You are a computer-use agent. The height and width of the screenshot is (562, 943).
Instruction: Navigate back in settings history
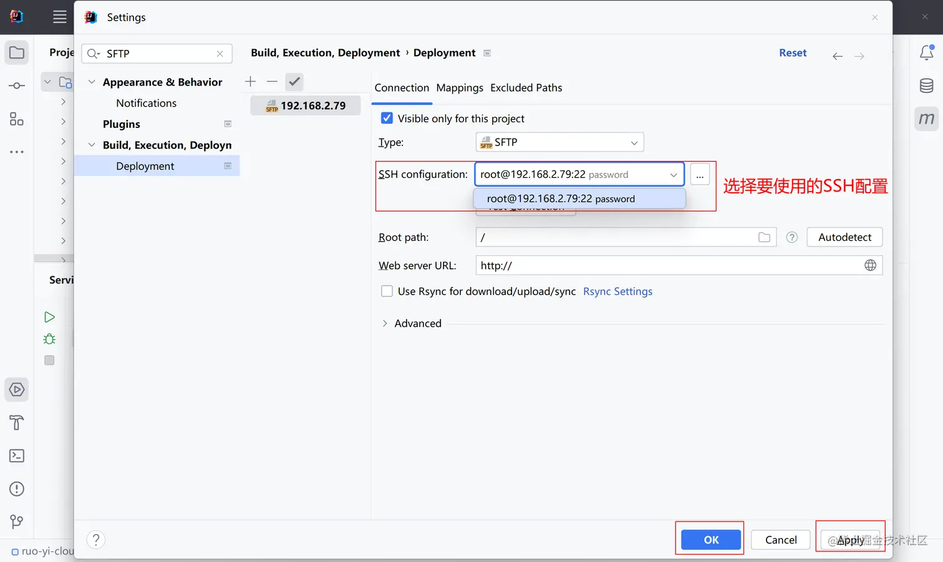(x=838, y=56)
